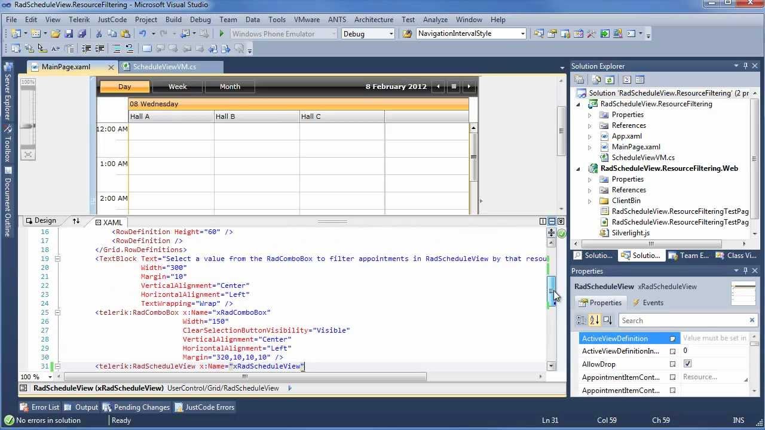Toggle a bookmark on the current line
Viewport: 765px width, 430px height.
pos(147,49)
